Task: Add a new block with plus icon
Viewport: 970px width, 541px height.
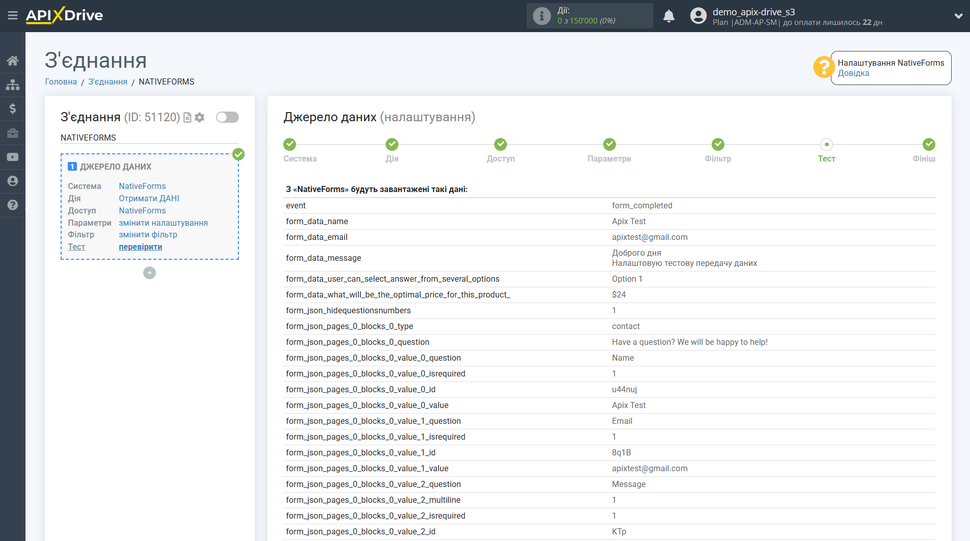Action: 149,273
